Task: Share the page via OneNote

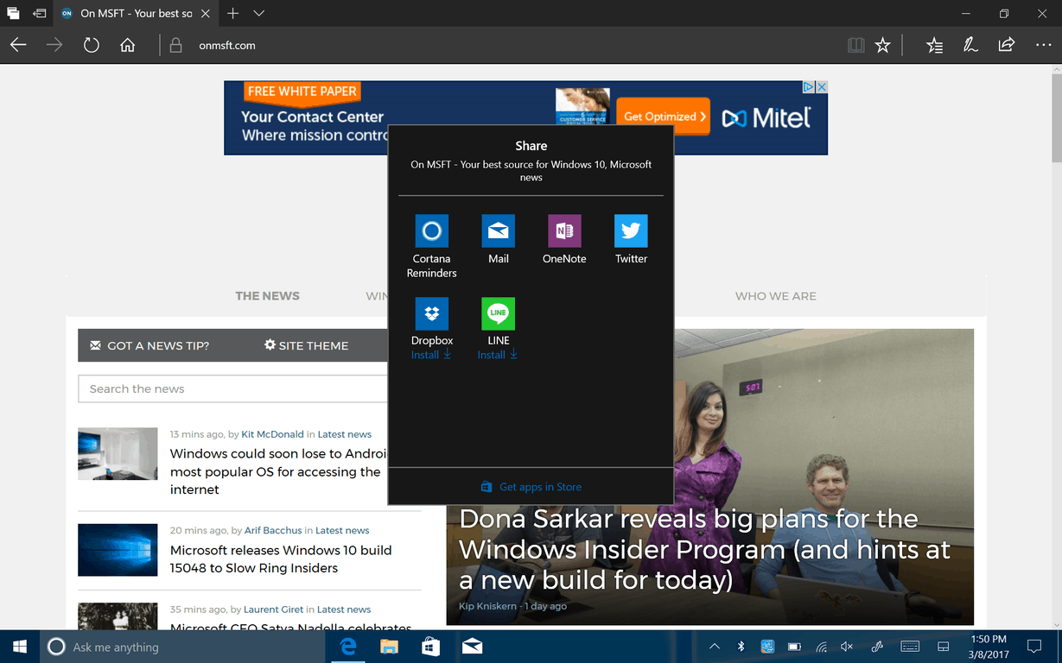Action: tap(563, 240)
